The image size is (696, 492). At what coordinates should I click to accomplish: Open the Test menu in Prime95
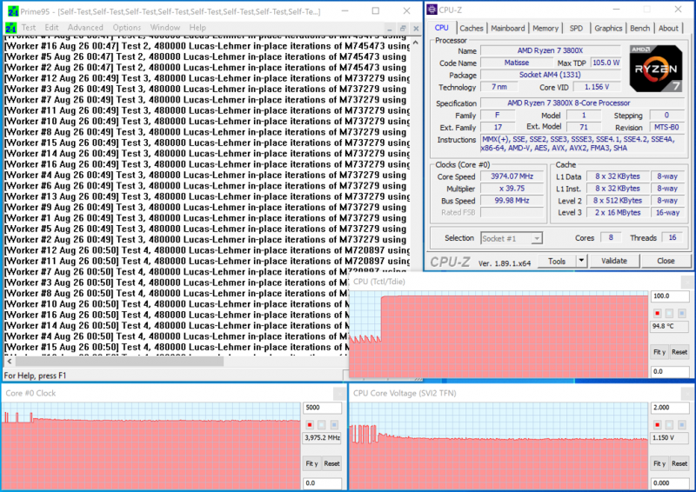pos(29,28)
